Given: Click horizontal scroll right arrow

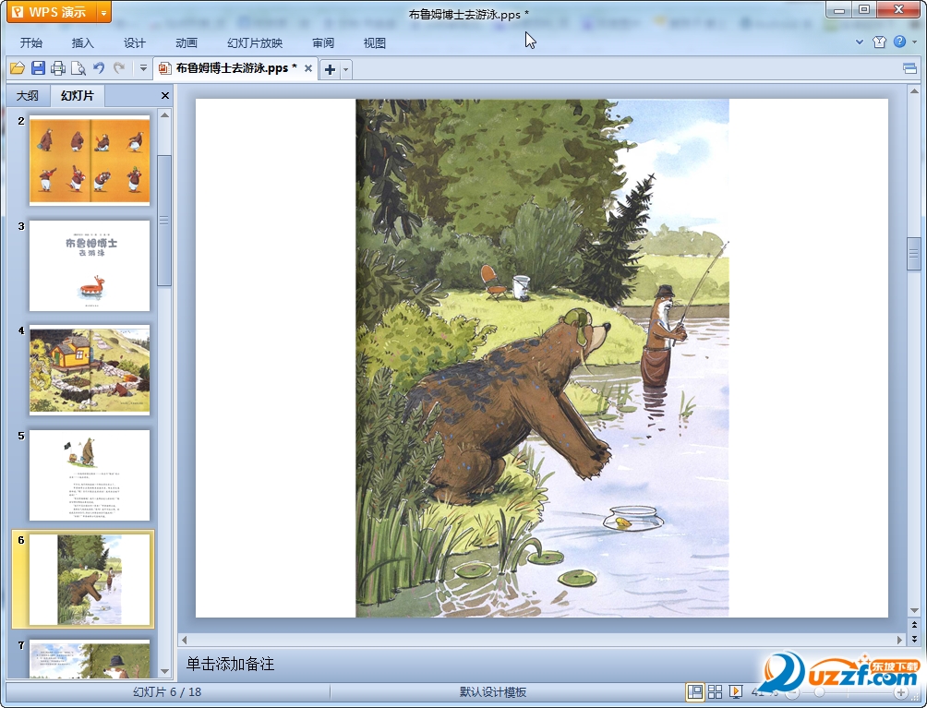Looking at the screenshot, I should point(899,640).
